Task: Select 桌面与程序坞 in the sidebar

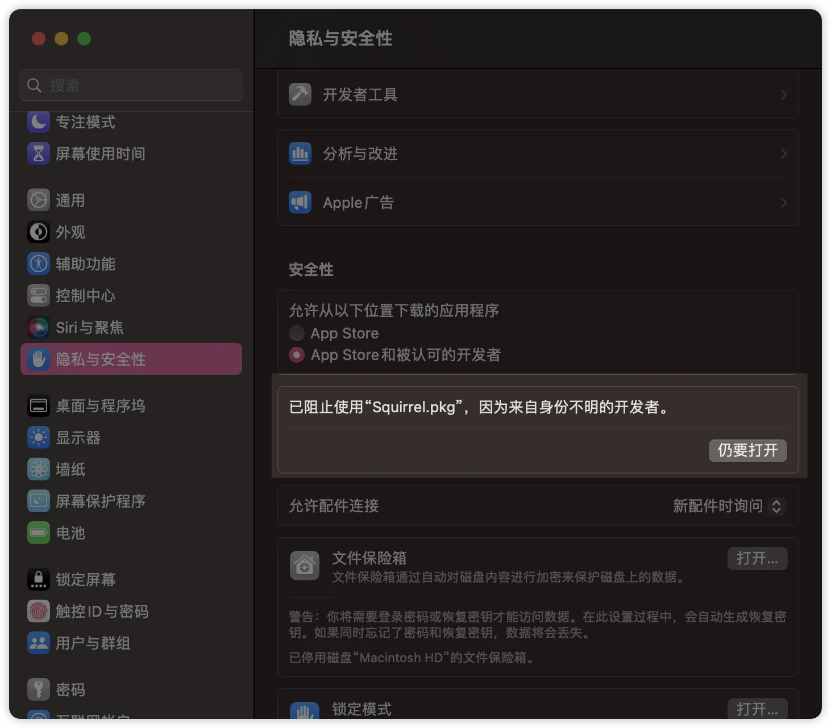Action: point(131,405)
